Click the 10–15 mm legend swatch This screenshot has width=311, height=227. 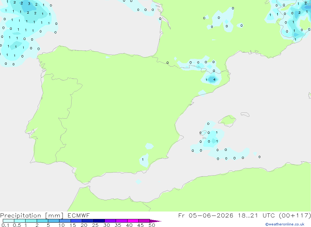(65, 221)
